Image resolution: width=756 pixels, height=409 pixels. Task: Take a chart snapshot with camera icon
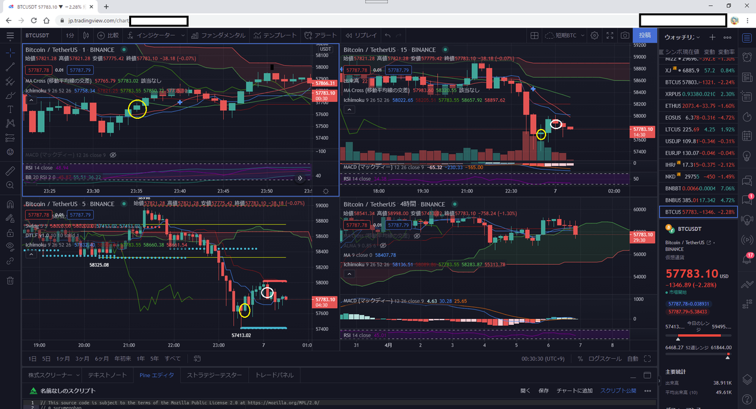pos(624,36)
